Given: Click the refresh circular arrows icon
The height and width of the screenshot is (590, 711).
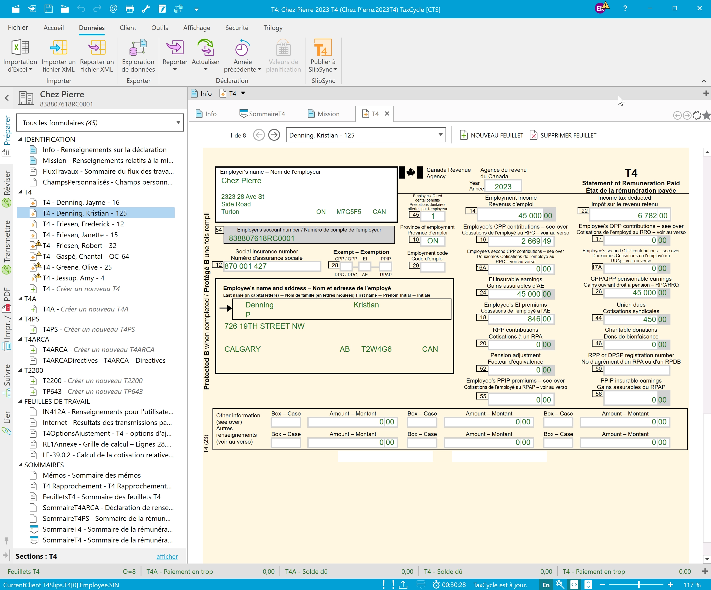Looking at the screenshot, I should 697,115.
